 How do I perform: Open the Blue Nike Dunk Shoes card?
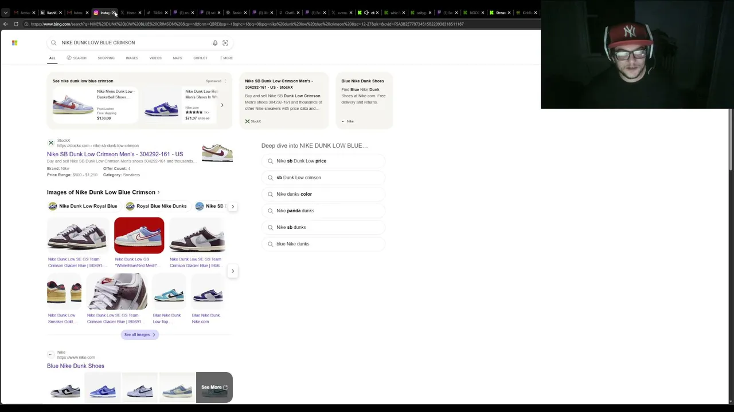coord(364,100)
